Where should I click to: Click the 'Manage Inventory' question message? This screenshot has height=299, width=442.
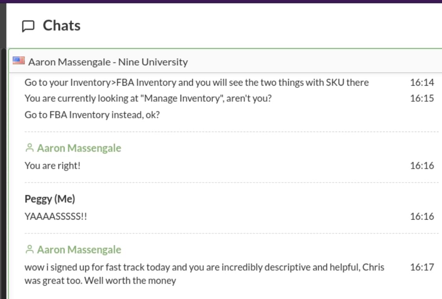pos(148,98)
